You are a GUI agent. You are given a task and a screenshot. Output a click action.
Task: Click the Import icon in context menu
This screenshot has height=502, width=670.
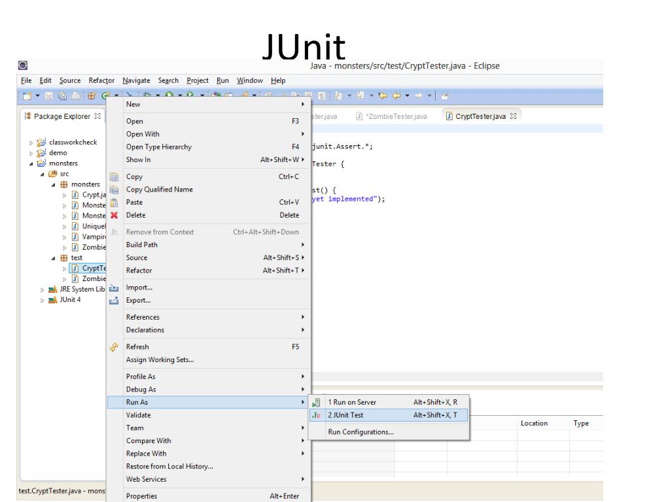point(114,288)
